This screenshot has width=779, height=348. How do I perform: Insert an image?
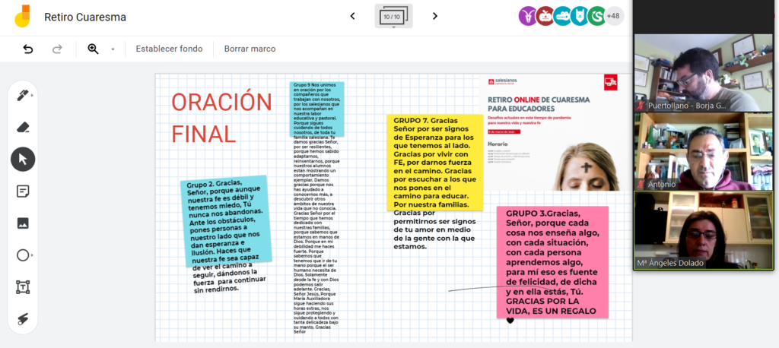click(x=23, y=223)
